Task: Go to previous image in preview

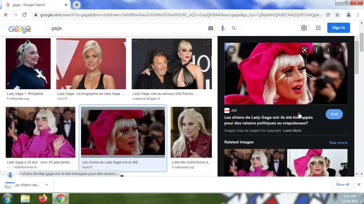Action: coord(328,50)
